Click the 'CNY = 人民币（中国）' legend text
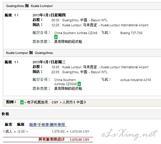Viewport: 161px width, 144px height. [69, 102]
